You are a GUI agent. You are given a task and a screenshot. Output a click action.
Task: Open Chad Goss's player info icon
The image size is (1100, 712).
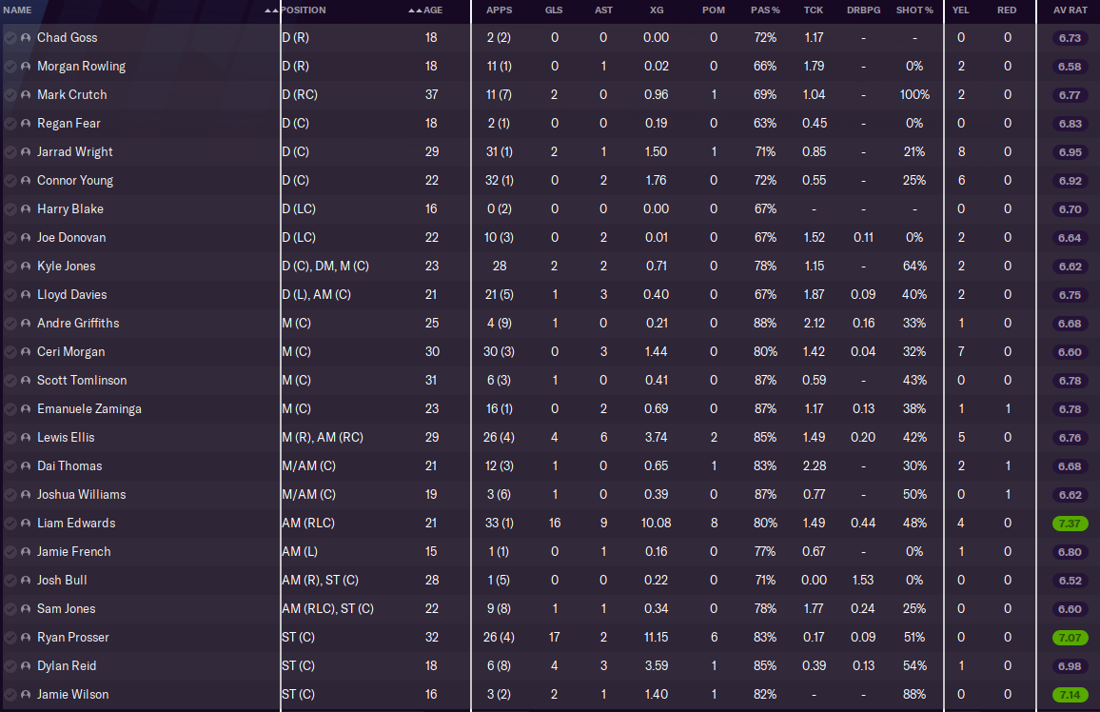(x=26, y=38)
